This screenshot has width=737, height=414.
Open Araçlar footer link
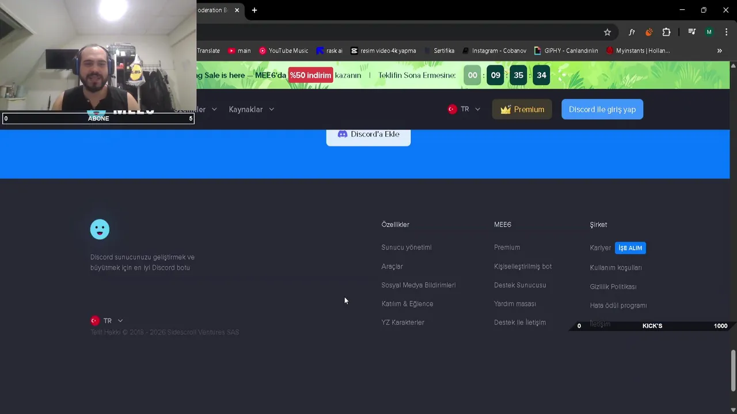pyautogui.click(x=392, y=266)
